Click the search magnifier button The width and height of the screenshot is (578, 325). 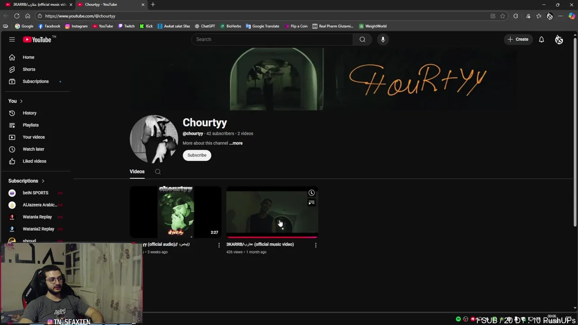[362, 39]
